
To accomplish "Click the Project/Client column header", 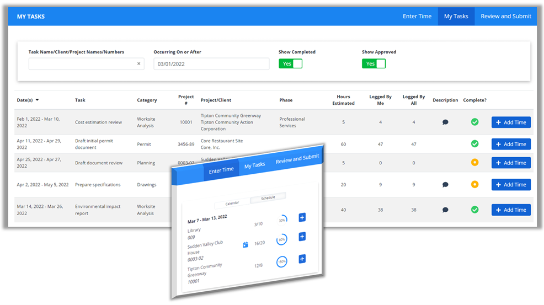I will (216, 100).
